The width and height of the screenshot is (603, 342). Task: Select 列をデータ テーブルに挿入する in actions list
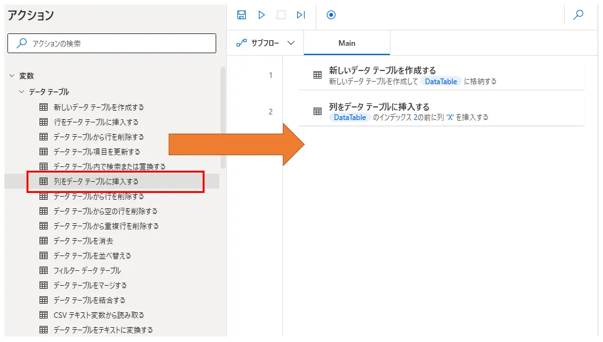(96, 181)
